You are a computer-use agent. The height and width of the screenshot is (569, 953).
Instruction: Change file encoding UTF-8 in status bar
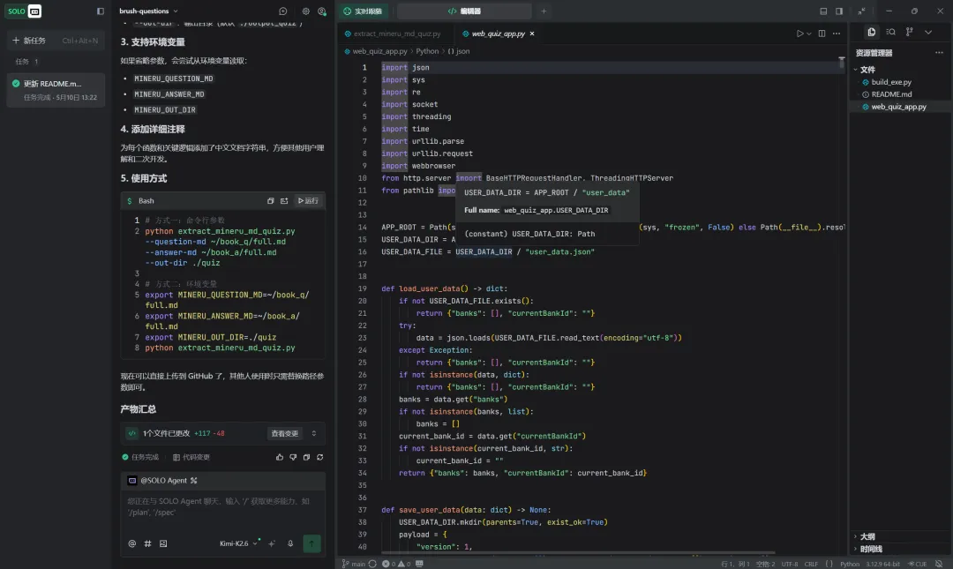tap(790, 564)
